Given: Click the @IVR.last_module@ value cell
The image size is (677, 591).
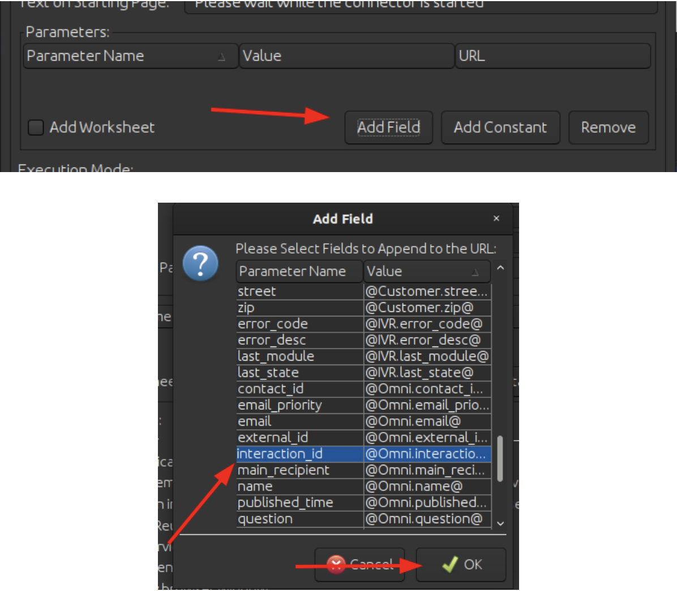Looking at the screenshot, I should [427, 357].
